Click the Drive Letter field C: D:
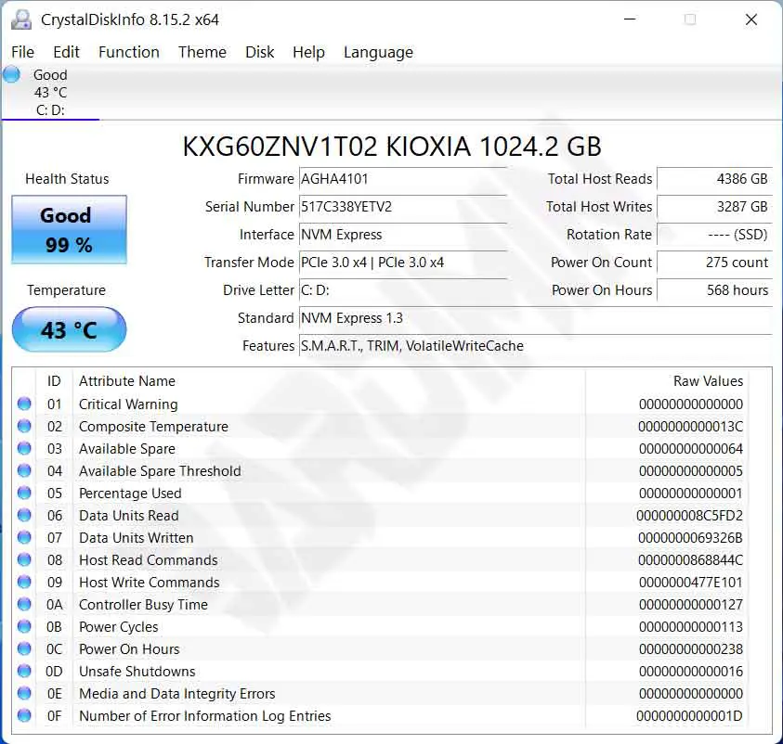The width and height of the screenshot is (783, 744). pos(403,290)
